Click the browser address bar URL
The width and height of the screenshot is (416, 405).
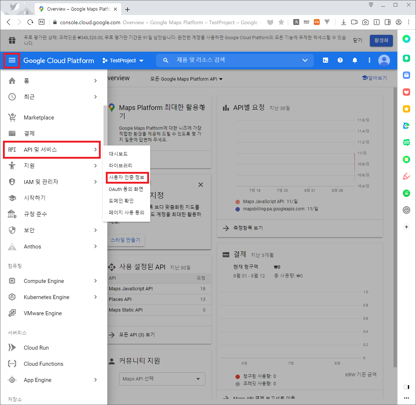pyautogui.click(x=90, y=22)
